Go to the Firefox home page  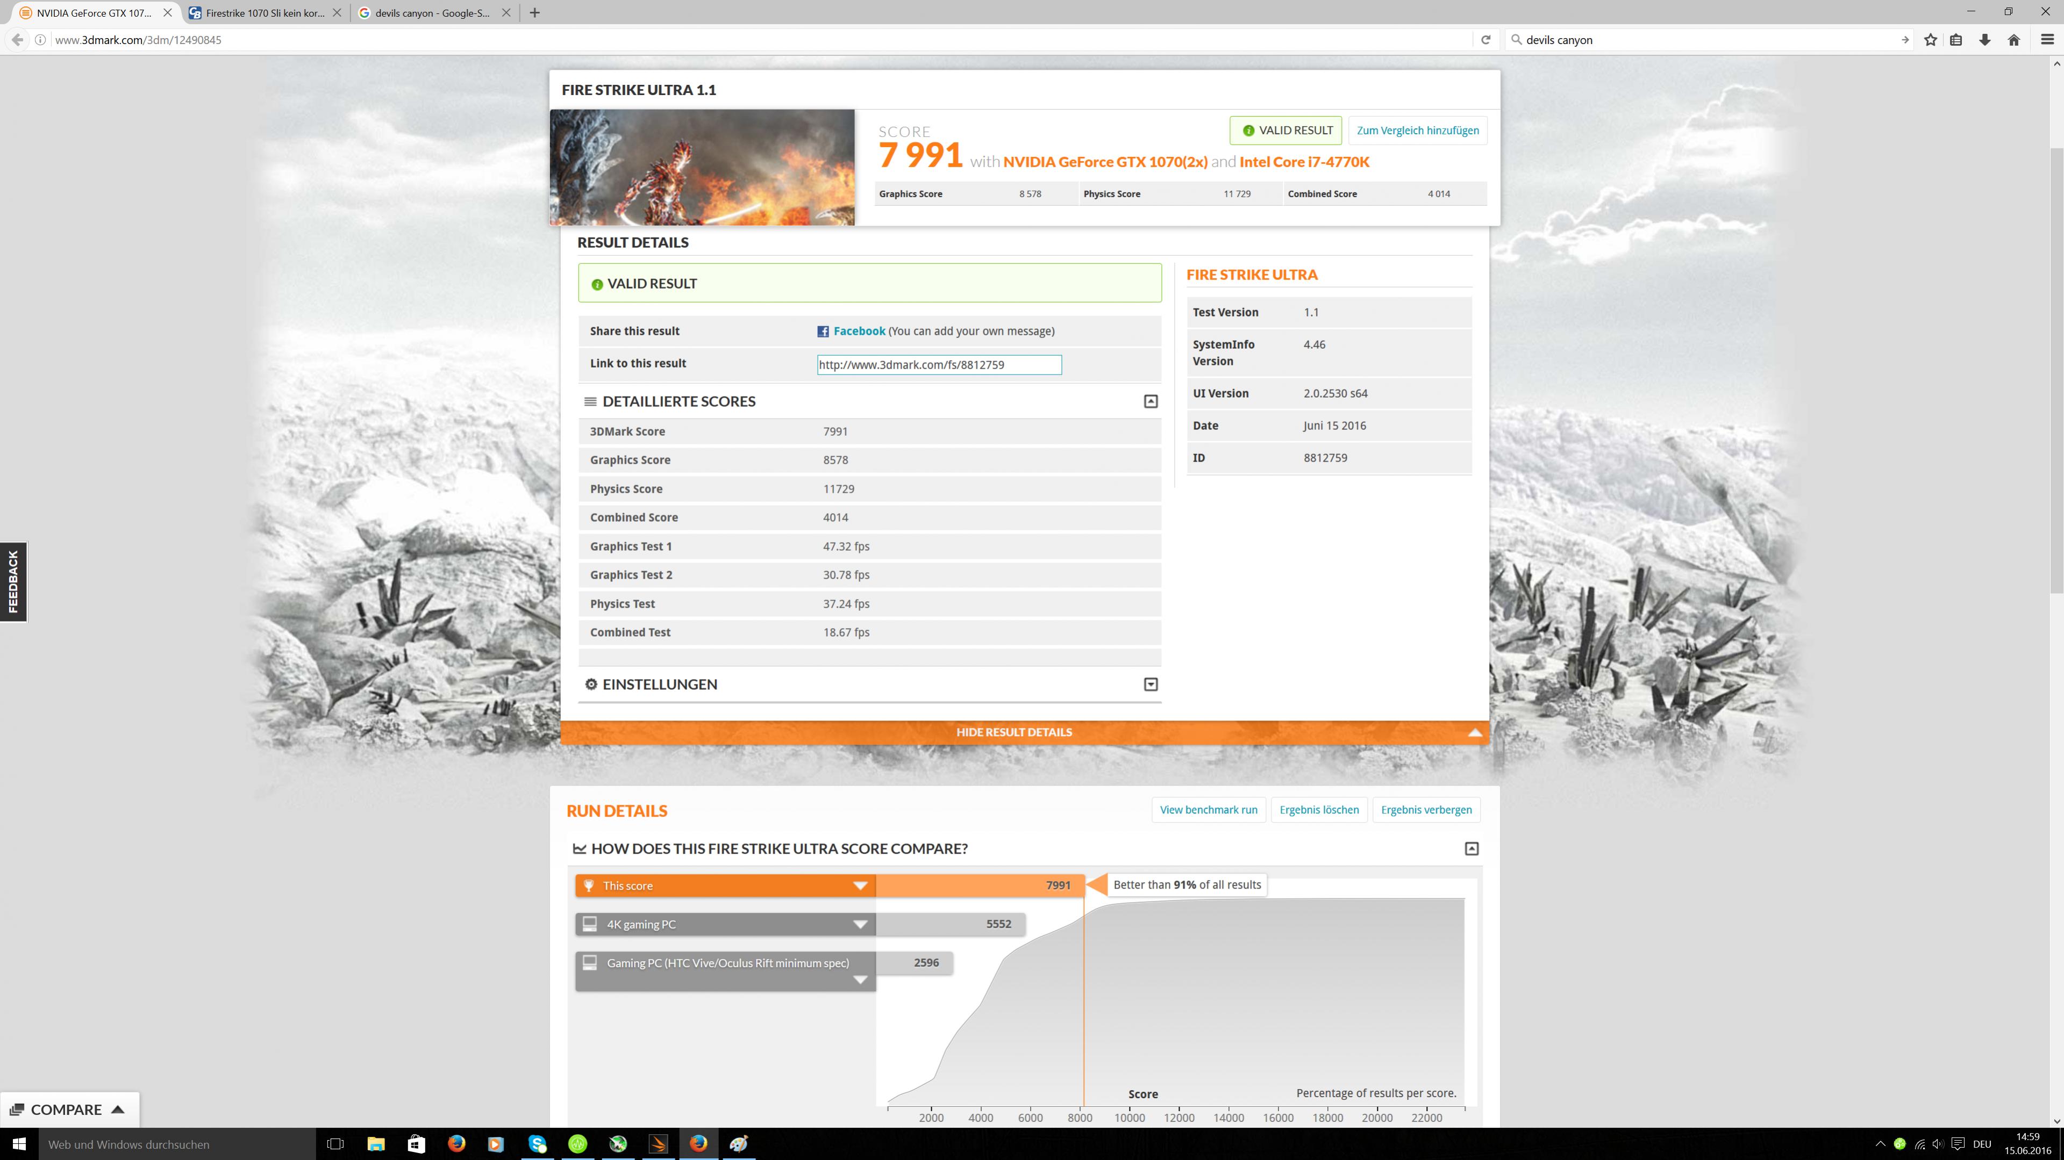(x=2013, y=39)
